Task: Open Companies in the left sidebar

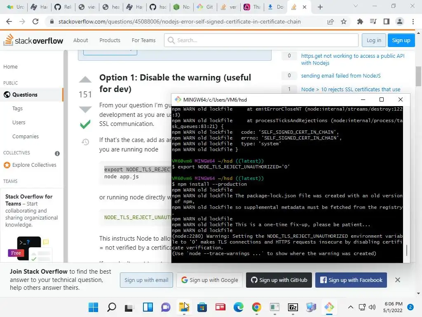Action: pos(26,136)
